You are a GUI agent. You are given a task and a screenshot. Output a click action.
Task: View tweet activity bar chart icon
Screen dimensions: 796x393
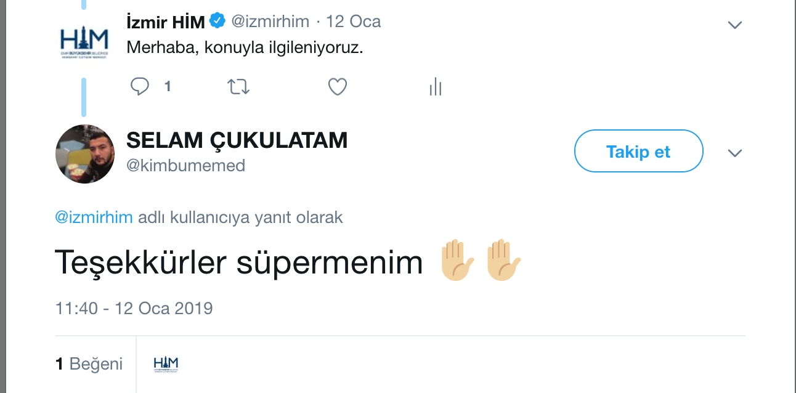point(436,87)
